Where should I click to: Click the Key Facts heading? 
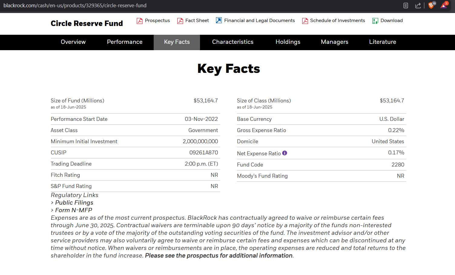229,69
